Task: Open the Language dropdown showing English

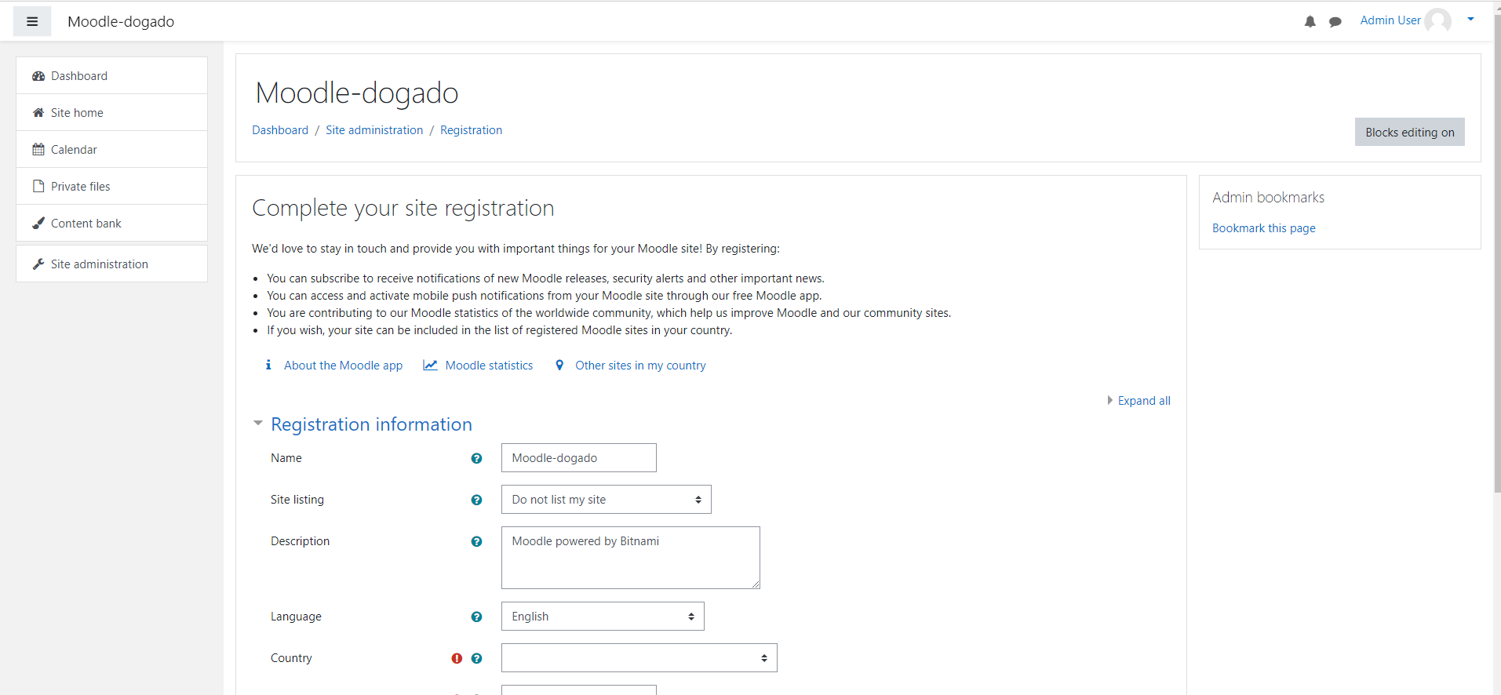Action: click(x=603, y=617)
